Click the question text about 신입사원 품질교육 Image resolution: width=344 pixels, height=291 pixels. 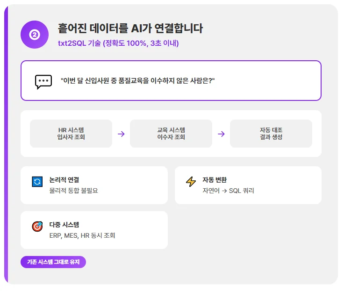(x=137, y=81)
